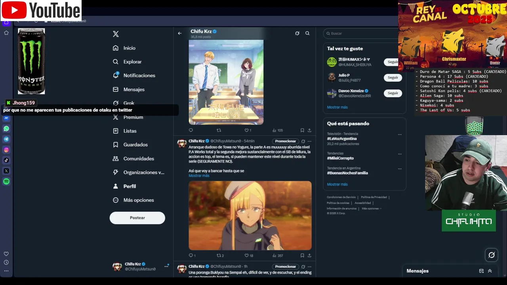Go to Perfil page
Image resolution: width=507 pixels, height=285 pixels.
124,186
